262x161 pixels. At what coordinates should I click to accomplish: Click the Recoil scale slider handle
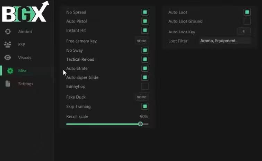tap(140, 124)
